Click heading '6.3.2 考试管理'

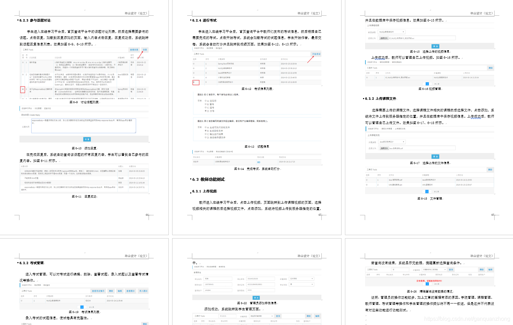(x=31, y=263)
